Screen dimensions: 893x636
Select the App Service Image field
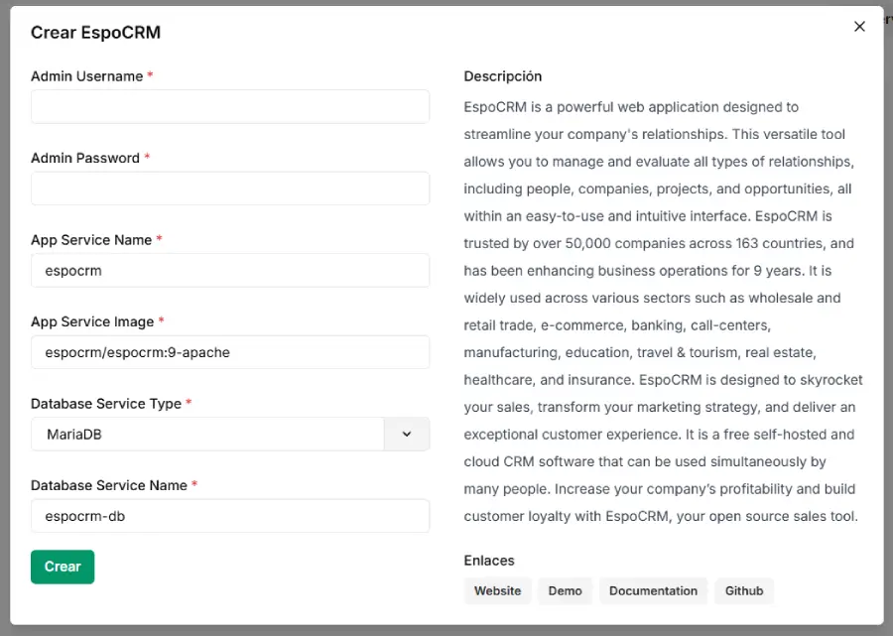230,352
